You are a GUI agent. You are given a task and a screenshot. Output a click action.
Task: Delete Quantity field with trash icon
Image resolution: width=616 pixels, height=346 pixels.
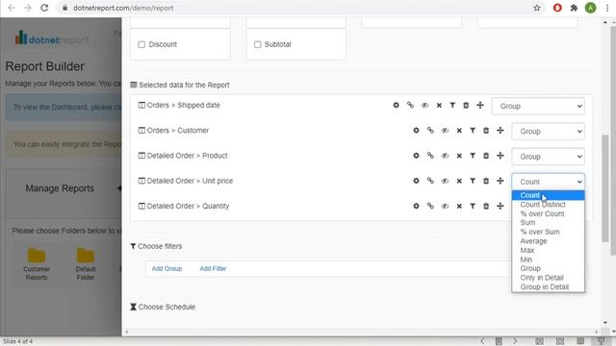486,206
